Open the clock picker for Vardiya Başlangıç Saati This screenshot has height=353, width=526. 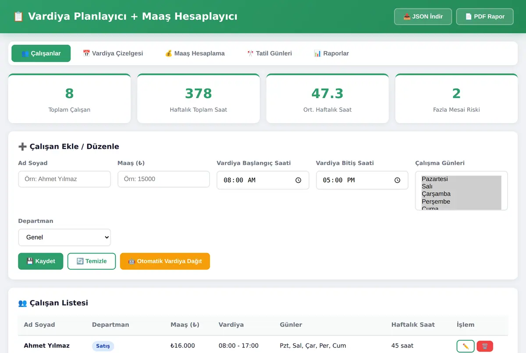299,180
